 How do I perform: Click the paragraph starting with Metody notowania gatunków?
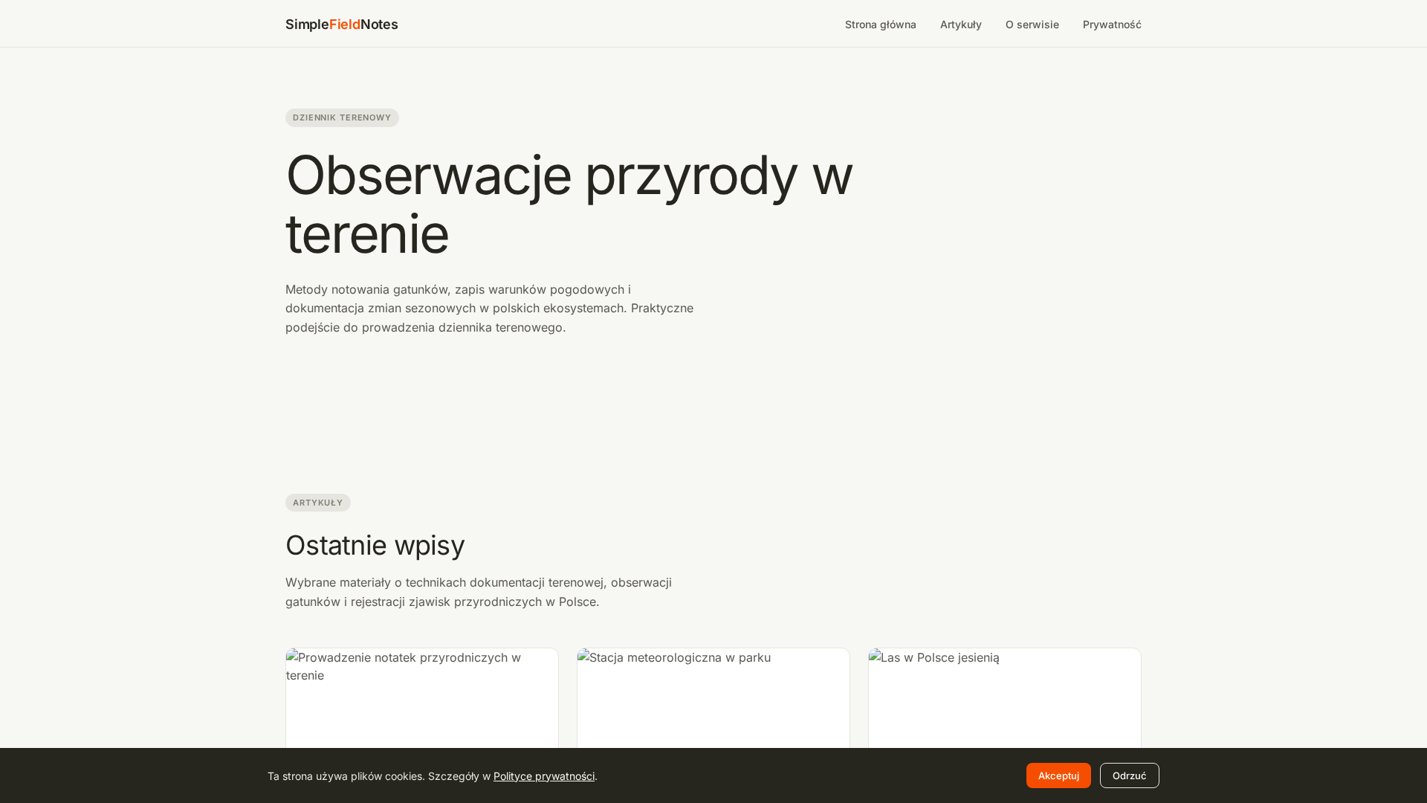[x=491, y=309]
